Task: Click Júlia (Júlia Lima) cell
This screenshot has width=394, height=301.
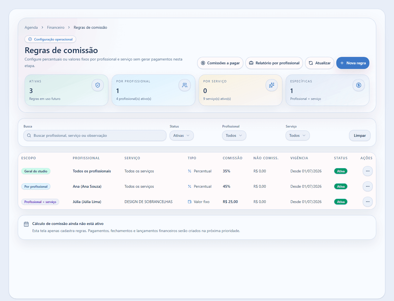Action: (87, 202)
